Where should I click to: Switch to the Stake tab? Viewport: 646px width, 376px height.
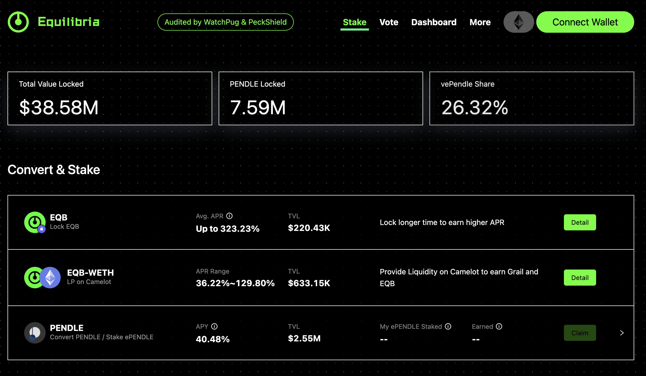click(355, 22)
